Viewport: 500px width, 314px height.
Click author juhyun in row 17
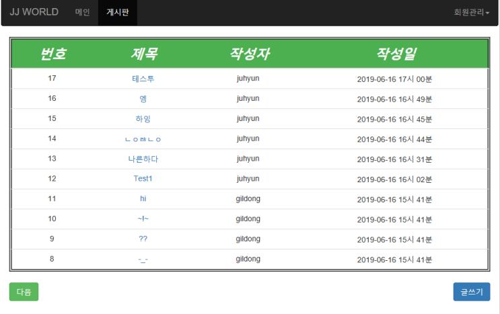tap(248, 79)
